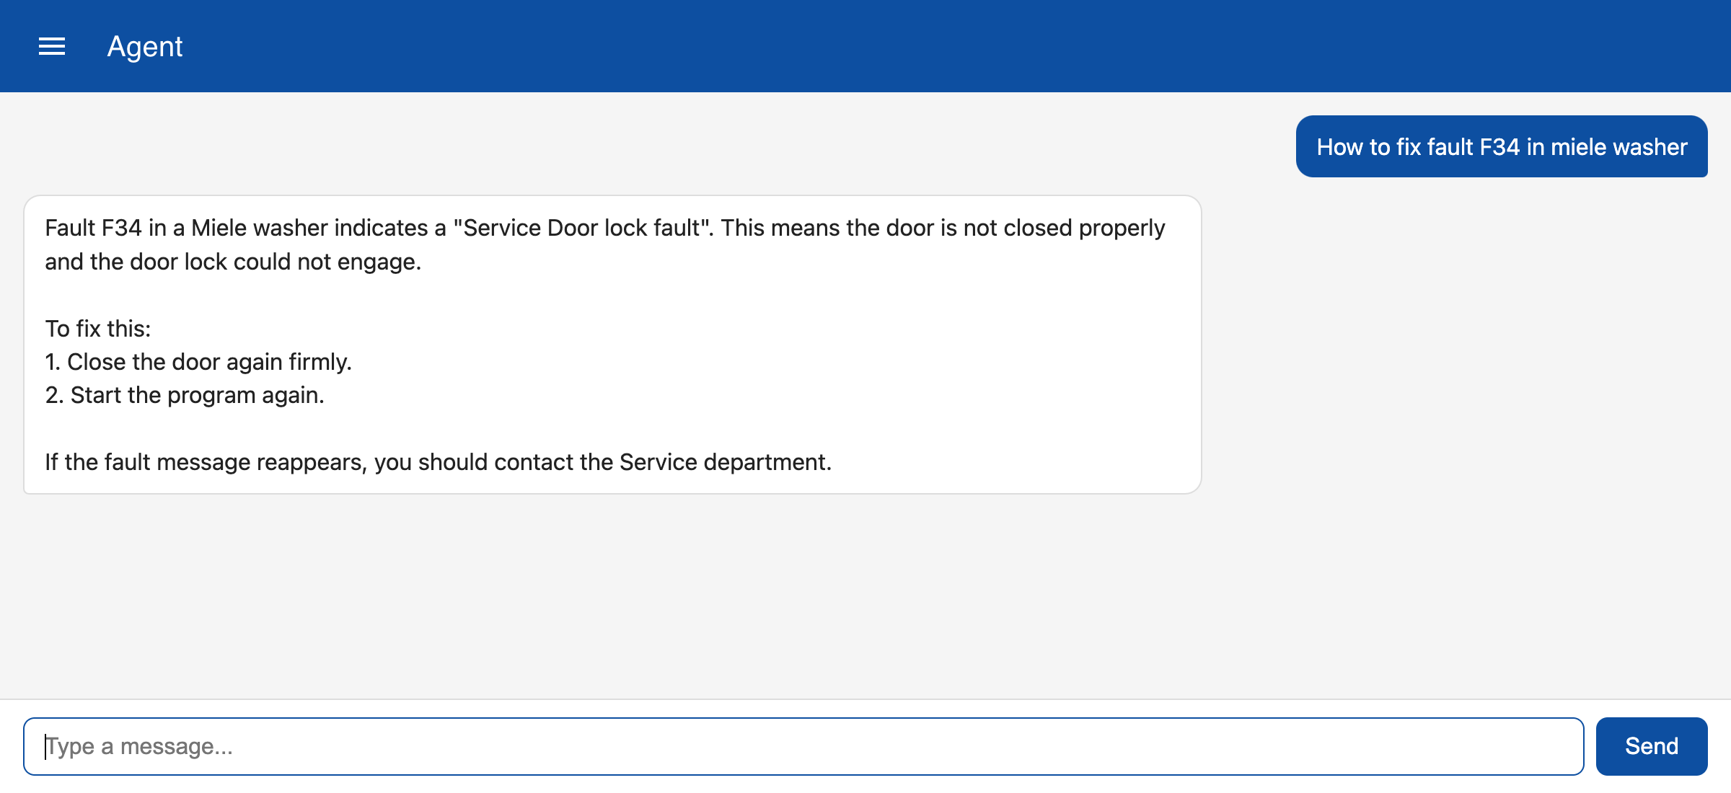The image size is (1731, 793).
Task: Click the contact Service department sentence
Action: pos(439,462)
